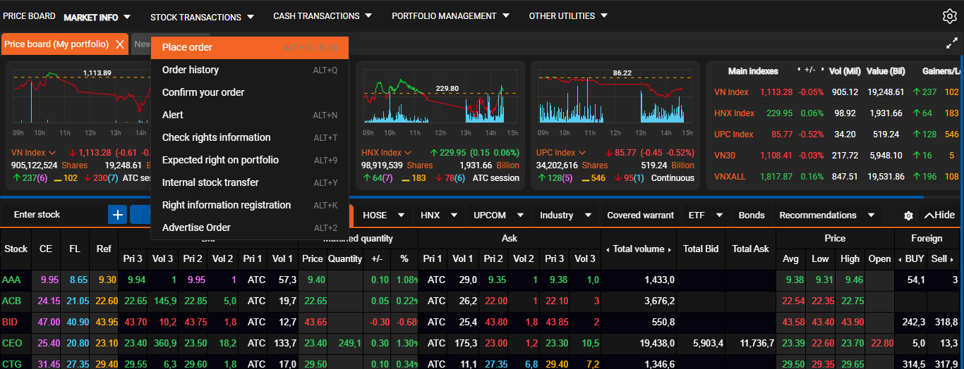Click left arrow before BUY in Foreign column
The image size is (964, 369).
click(x=900, y=259)
